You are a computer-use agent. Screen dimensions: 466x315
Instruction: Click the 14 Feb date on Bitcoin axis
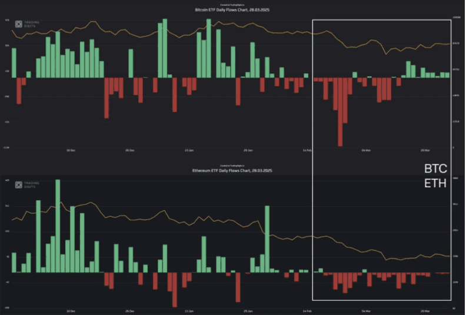click(307, 150)
